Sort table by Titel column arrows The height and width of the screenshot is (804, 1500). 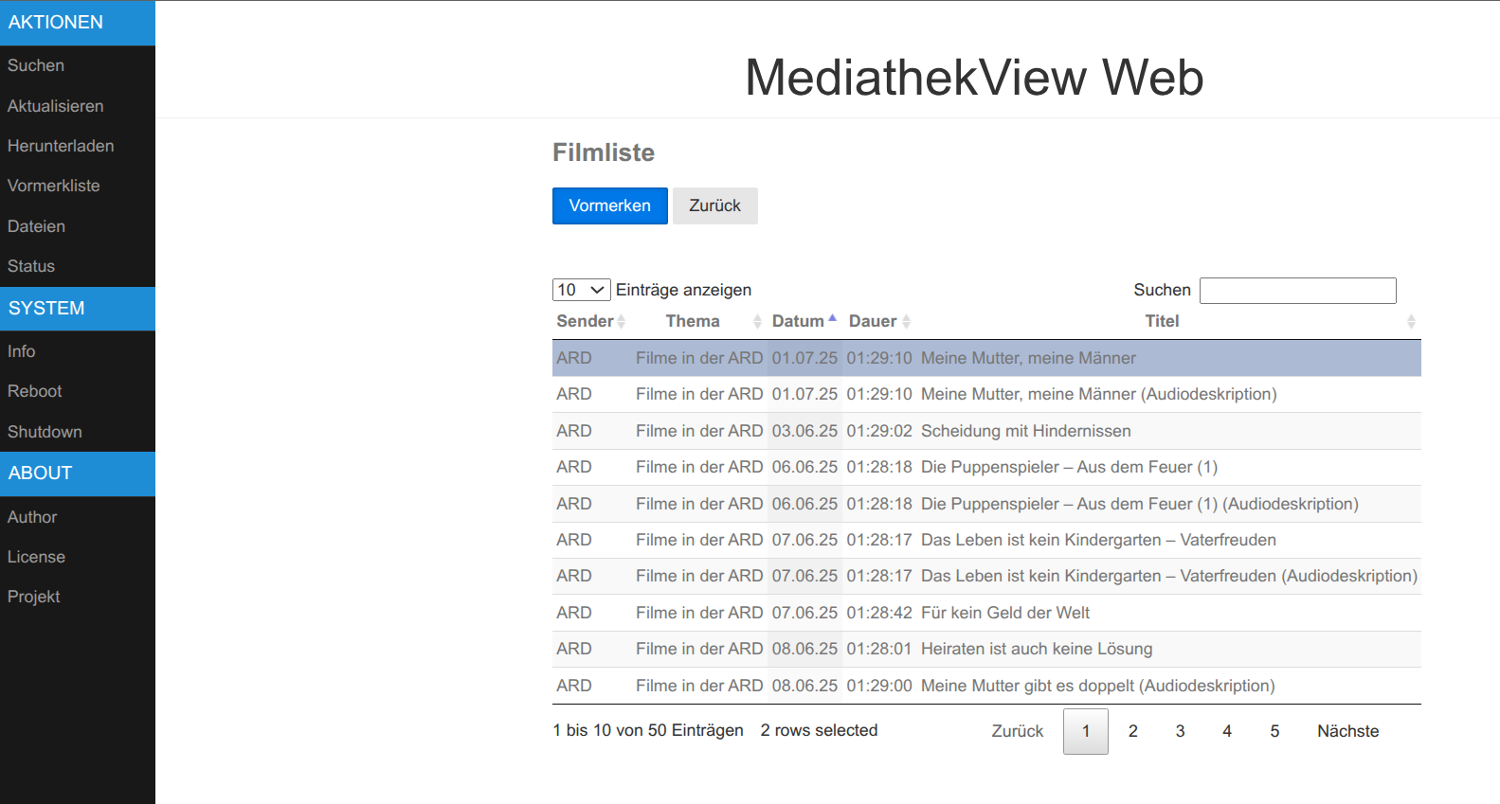click(x=1410, y=322)
